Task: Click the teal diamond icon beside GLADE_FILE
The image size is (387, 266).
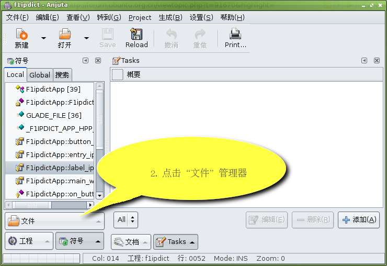Action: [x=20, y=114]
